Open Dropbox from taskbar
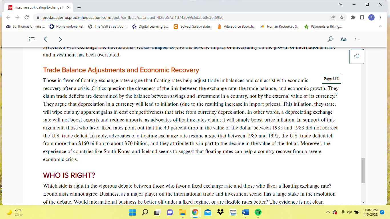This screenshot has height=219, width=390. click(220, 212)
